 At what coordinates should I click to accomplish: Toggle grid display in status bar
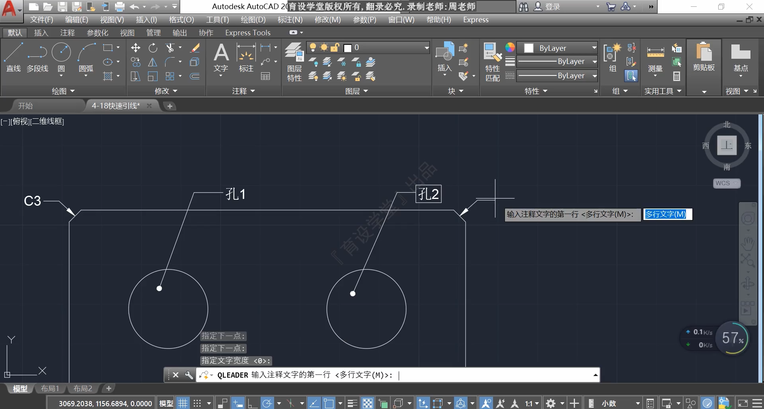[x=183, y=403]
